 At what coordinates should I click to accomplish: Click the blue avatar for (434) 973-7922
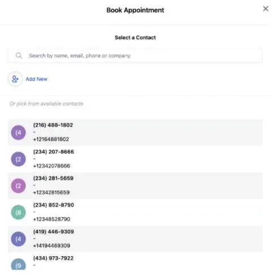(x=18, y=264)
